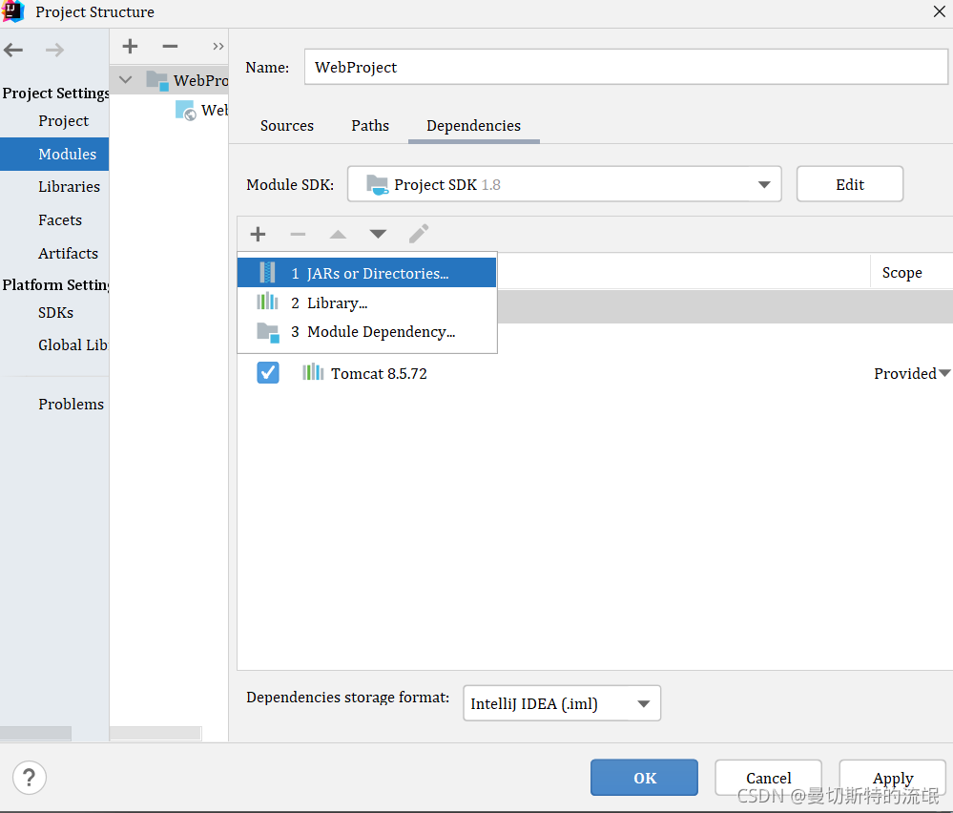The width and height of the screenshot is (953, 813).
Task: Edit the dependency with the pencil icon
Action: pos(419,234)
